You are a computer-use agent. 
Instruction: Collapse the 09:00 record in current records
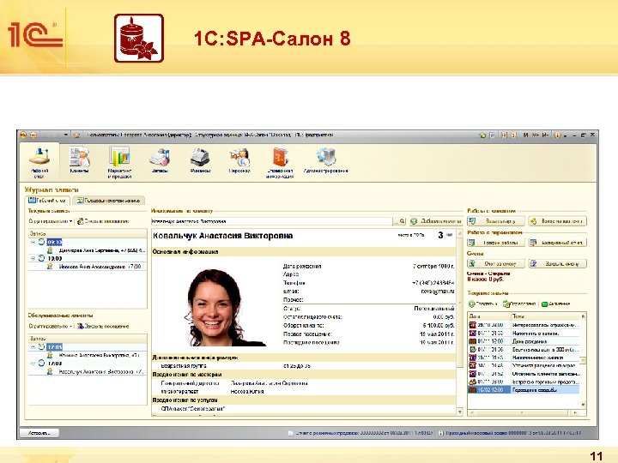[x=33, y=242]
